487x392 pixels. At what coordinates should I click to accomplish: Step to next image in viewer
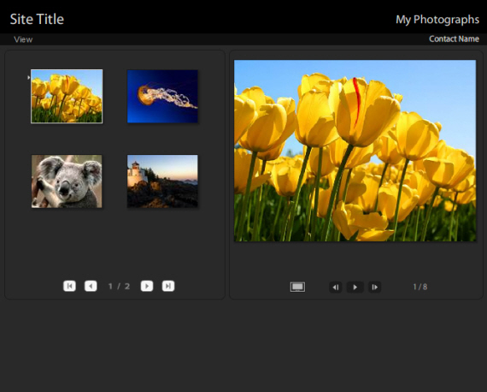click(374, 288)
